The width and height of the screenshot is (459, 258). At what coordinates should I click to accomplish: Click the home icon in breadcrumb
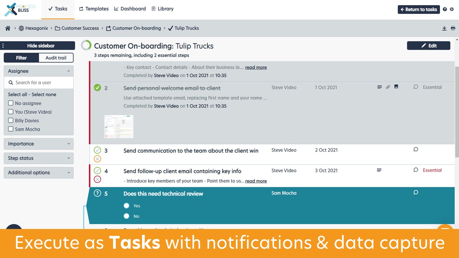(x=8, y=28)
